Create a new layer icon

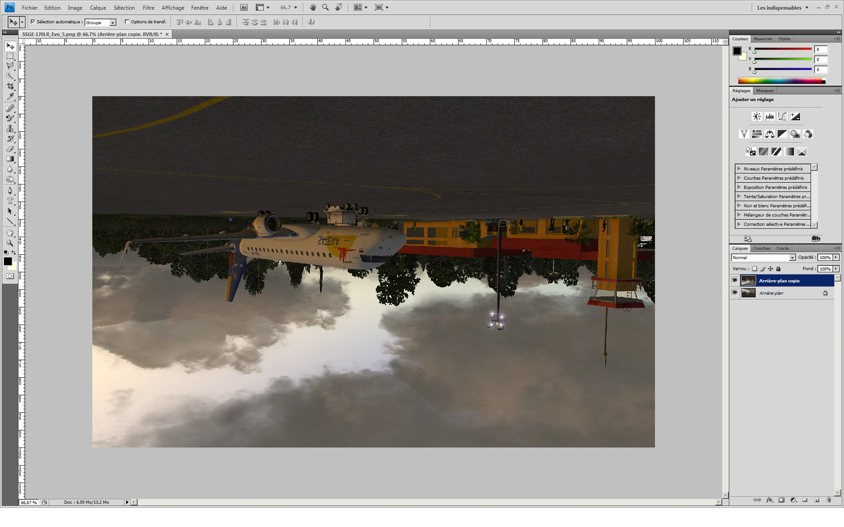coord(817,500)
